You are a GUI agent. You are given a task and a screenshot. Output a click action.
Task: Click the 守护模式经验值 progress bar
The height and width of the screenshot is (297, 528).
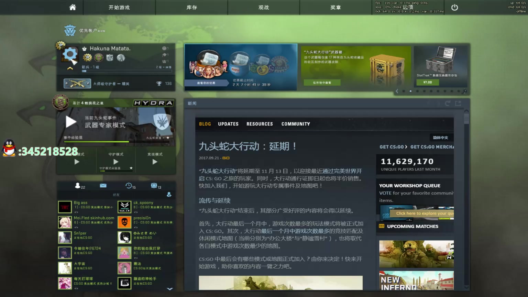coord(116,170)
